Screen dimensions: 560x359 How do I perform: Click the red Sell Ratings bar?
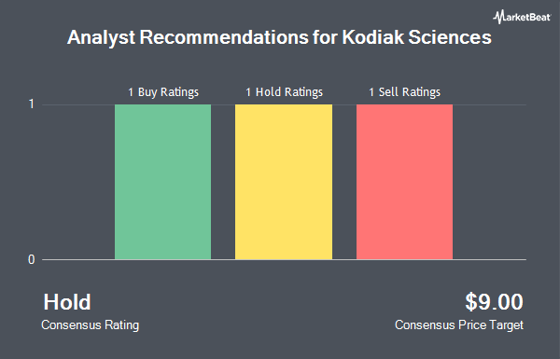point(405,182)
